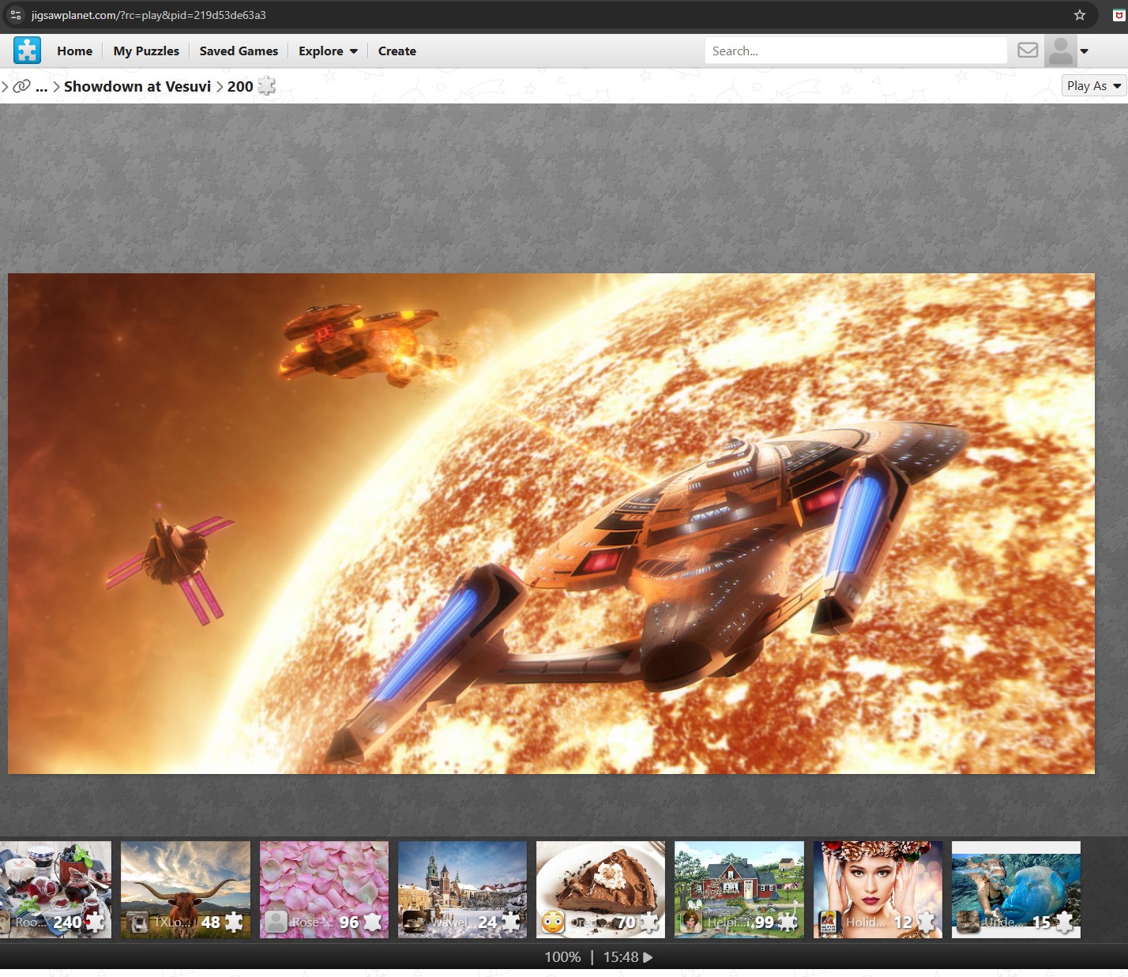The image size is (1128, 977).
Task: Open the 70-piece chocolate pie puzzle
Action: click(x=600, y=889)
